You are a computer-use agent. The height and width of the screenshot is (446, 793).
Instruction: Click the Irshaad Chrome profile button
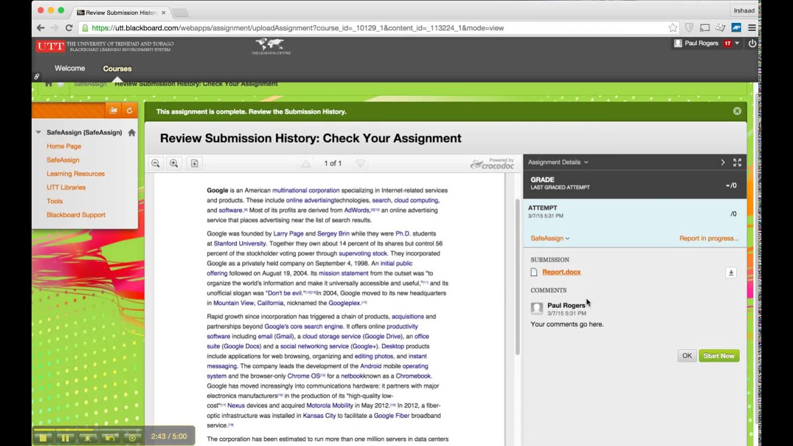click(x=743, y=11)
